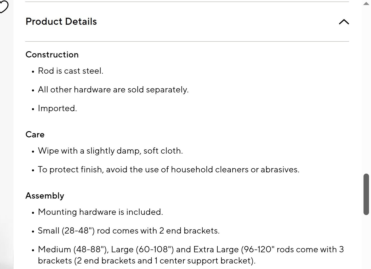Click the "Imported." bullet text
This screenshot has height=269, width=371.
point(57,108)
